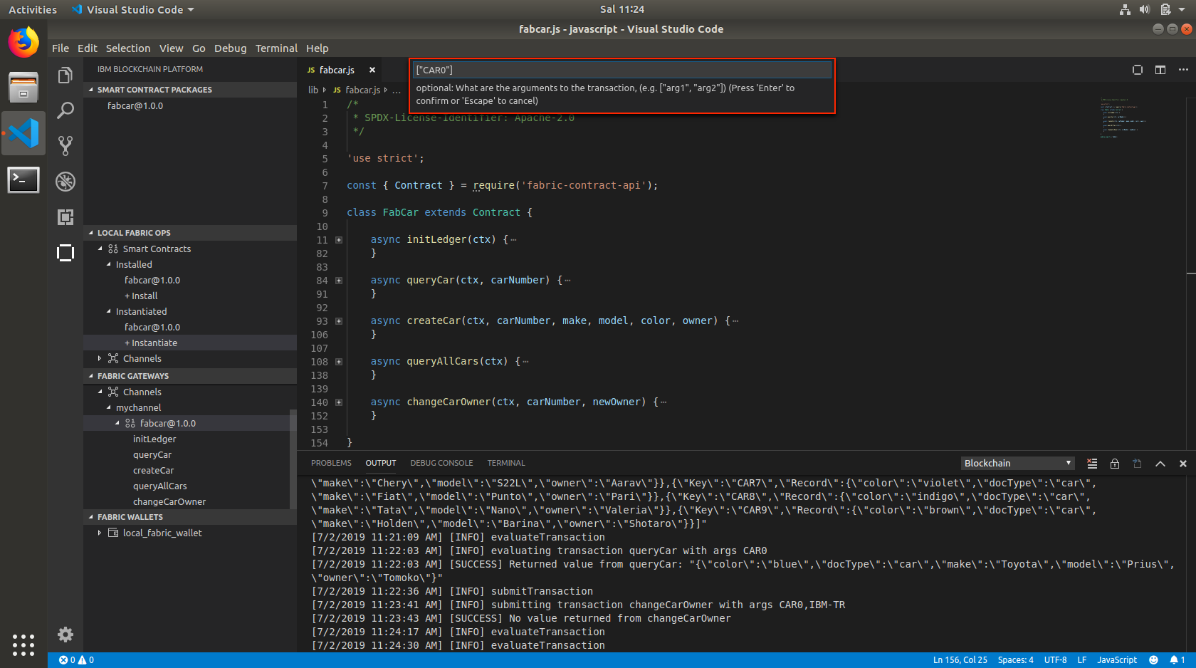Screen dimensions: 1196x668
Task: Open notifications bell in status bar
Action: 1177,660
